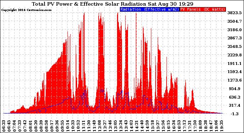Click the 06:45 time label

pyautogui.click(x=10, y=126)
